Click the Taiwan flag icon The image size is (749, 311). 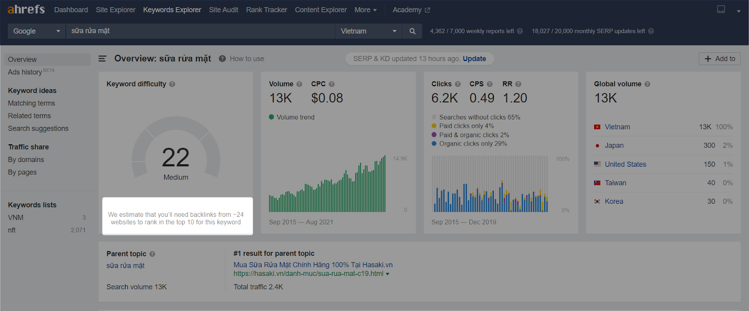click(597, 183)
